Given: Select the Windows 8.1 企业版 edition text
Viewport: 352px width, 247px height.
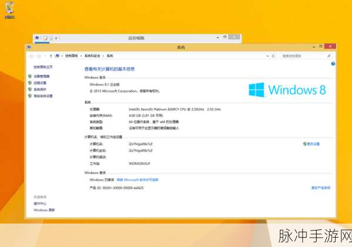Looking at the screenshot, I should tap(104, 84).
